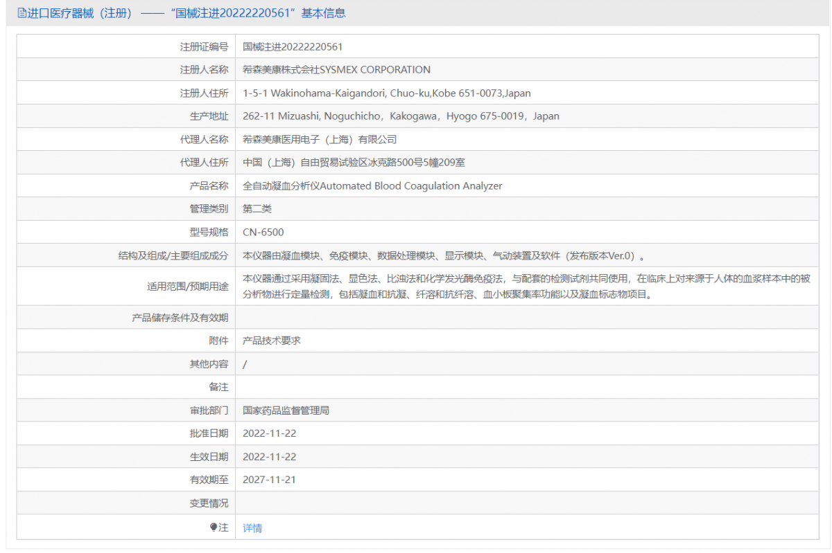
Task: Click the 注册人住所 row label
Action: pyautogui.click(x=204, y=93)
